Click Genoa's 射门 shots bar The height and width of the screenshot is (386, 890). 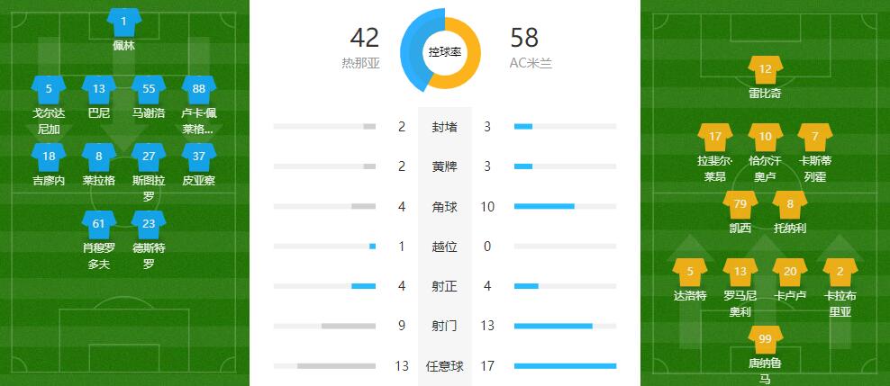pos(324,326)
